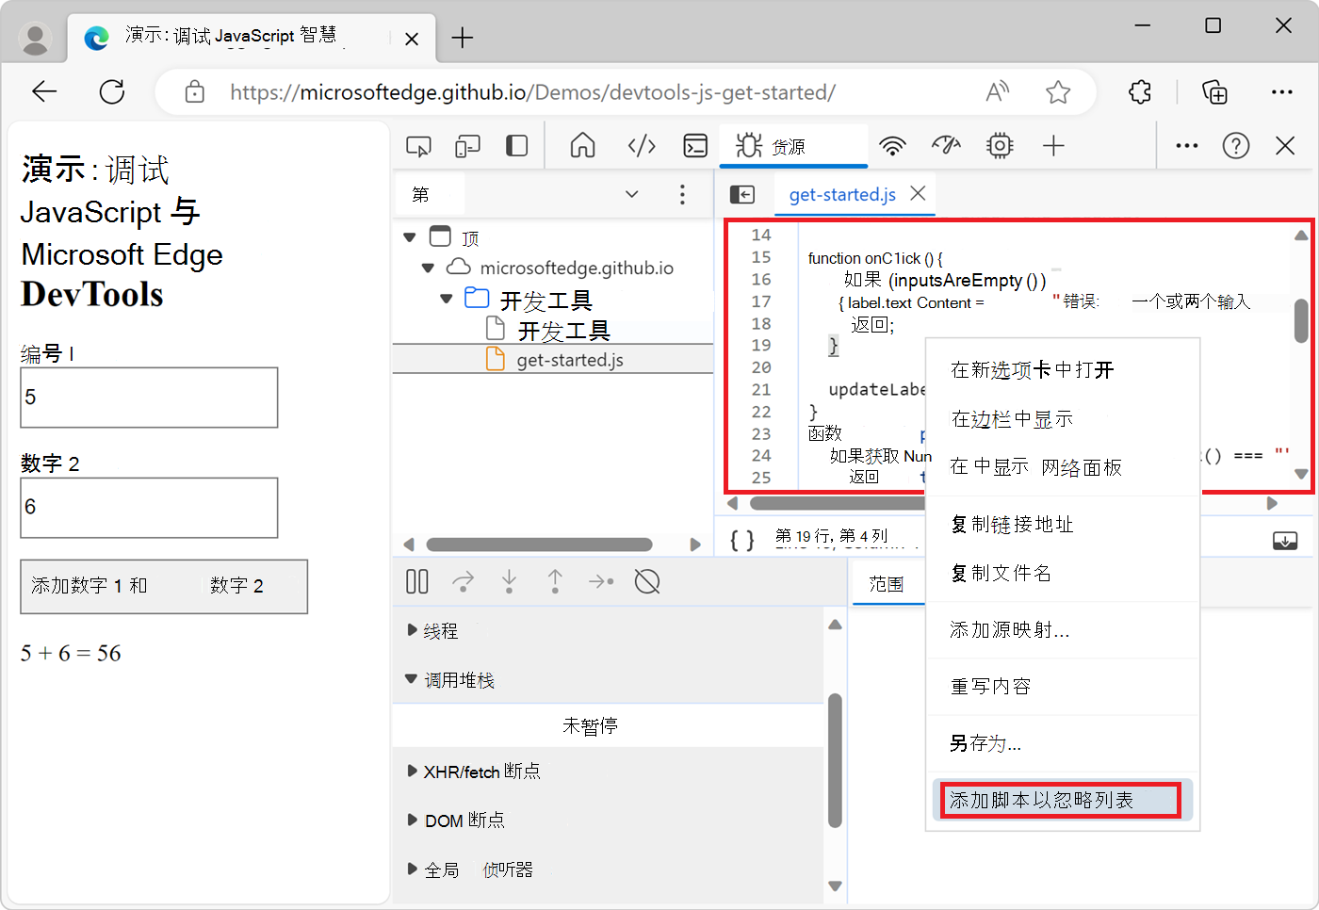1319x910 pixels.
Task: Close the get-started.js editor tab
Action: coord(918,193)
